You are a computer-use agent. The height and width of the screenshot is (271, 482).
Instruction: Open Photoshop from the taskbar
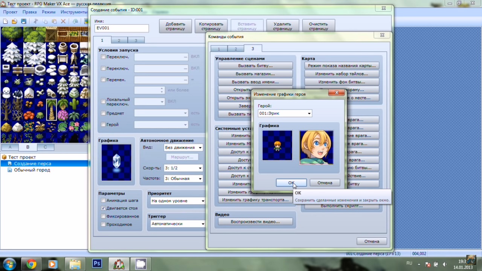(97, 264)
